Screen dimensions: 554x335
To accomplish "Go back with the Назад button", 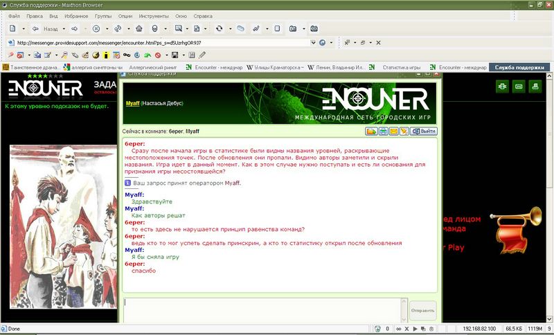I will (x=46, y=28).
